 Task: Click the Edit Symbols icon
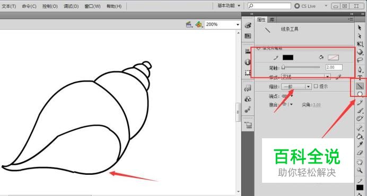coord(199,24)
